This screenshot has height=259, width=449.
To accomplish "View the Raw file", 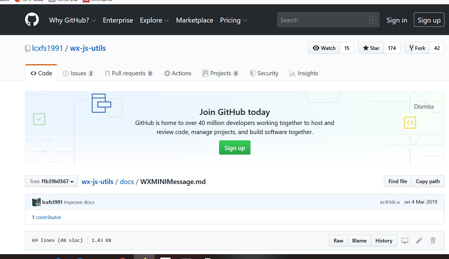I will (x=338, y=240).
